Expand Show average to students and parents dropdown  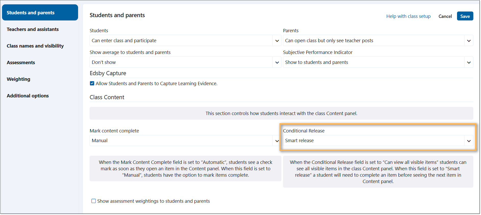[x=185, y=62]
